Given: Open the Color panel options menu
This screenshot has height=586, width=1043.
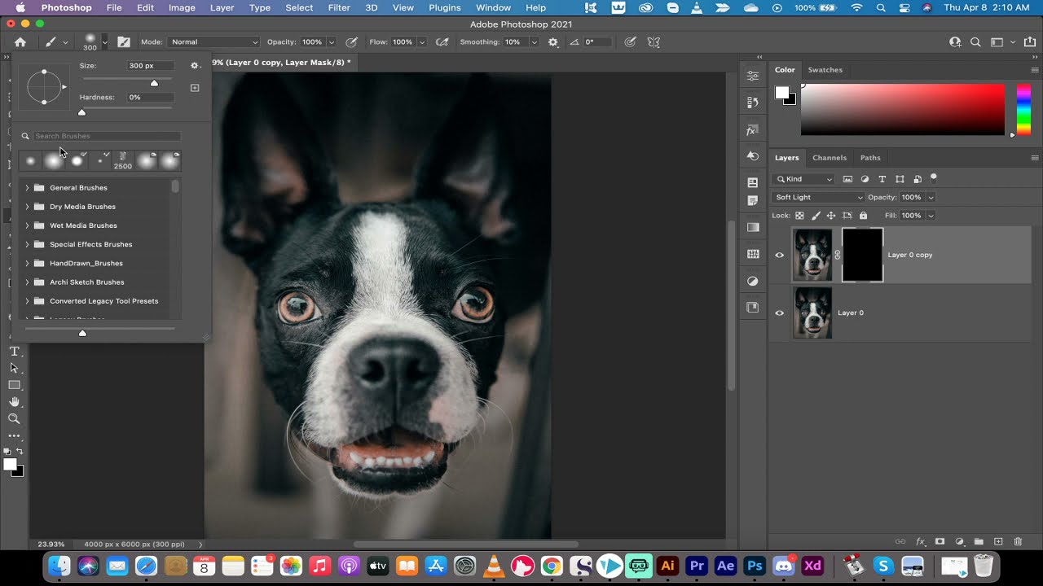Looking at the screenshot, I should 1035,70.
